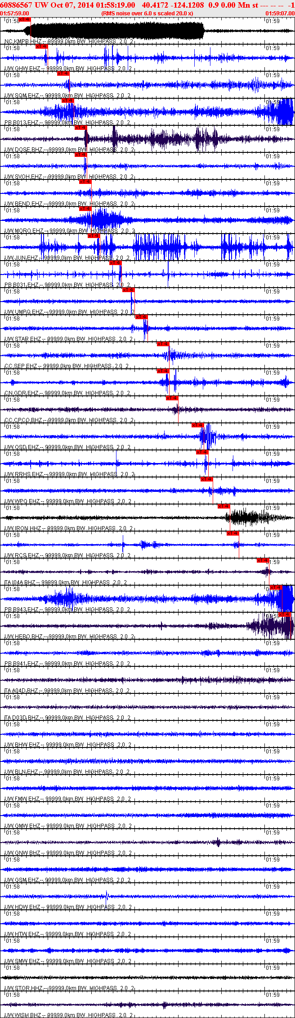This screenshot has height=1018, width=295.
Task: Select the red pick marker on the WPQ trace
Action: point(207,479)
